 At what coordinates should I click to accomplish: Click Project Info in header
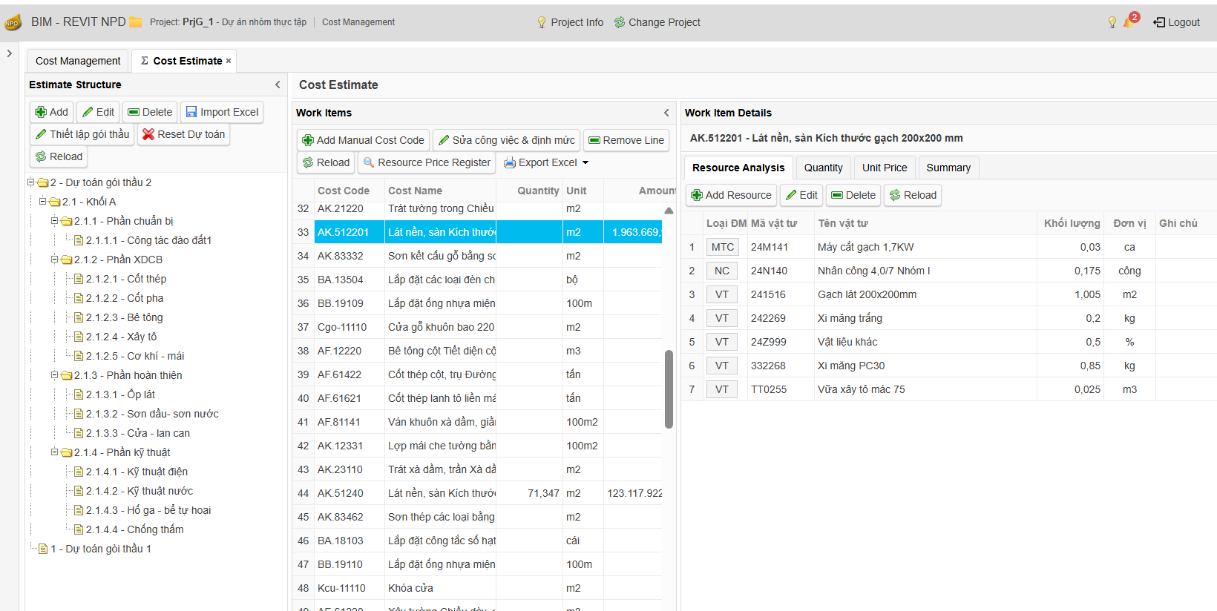tap(570, 22)
